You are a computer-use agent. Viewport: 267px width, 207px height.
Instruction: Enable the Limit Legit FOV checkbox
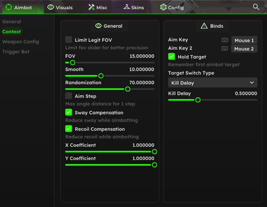69,39
